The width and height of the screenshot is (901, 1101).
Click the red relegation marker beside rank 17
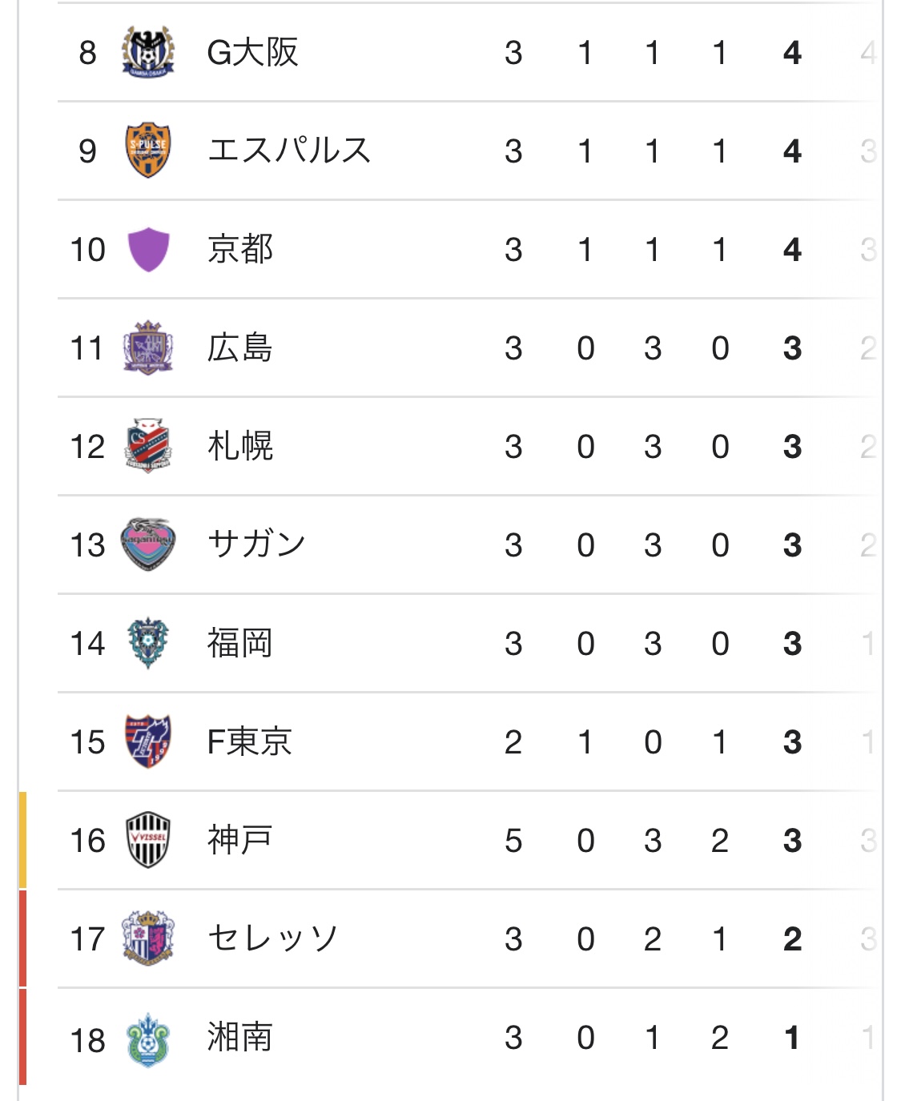(x=23, y=938)
